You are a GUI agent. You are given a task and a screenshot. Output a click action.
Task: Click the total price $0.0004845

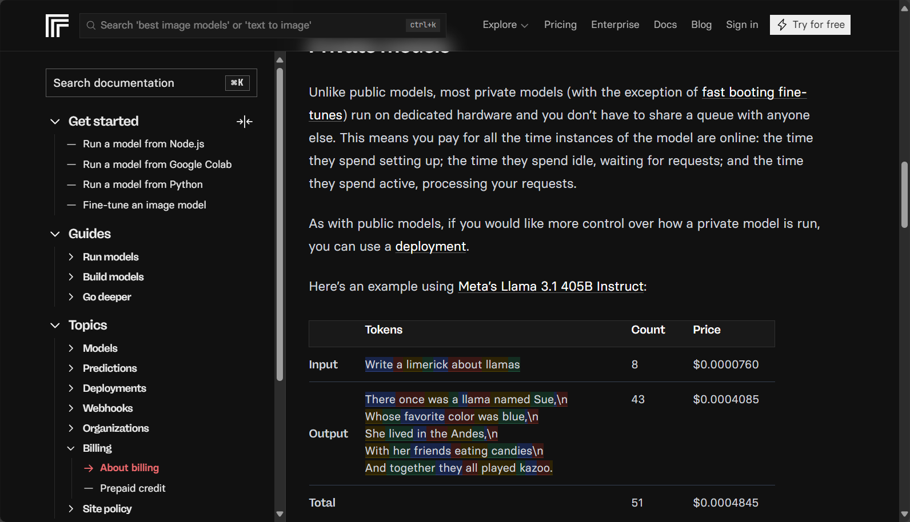click(726, 503)
